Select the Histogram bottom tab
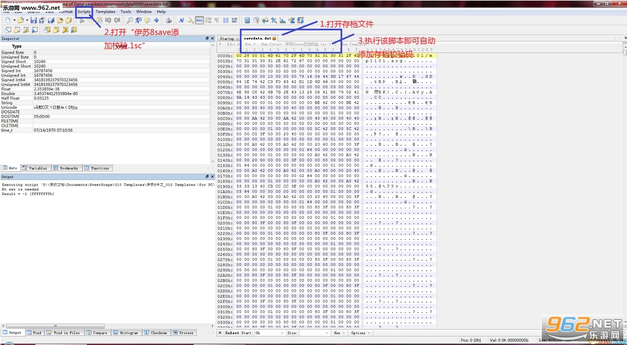Image resolution: width=627 pixels, height=345 pixels. [126, 333]
